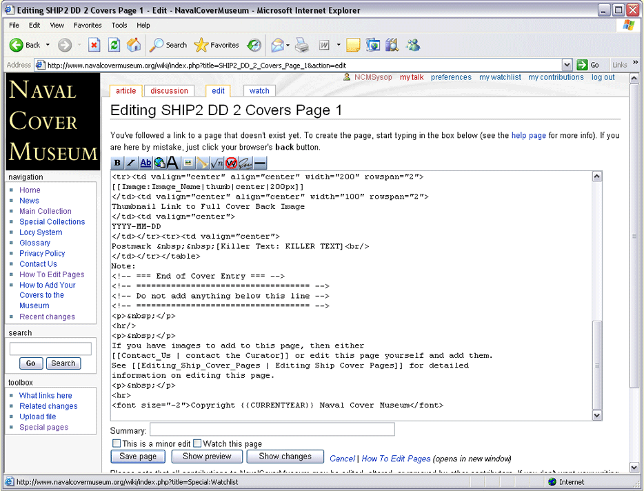Insert horizontal line icon in editor

tap(259, 163)
